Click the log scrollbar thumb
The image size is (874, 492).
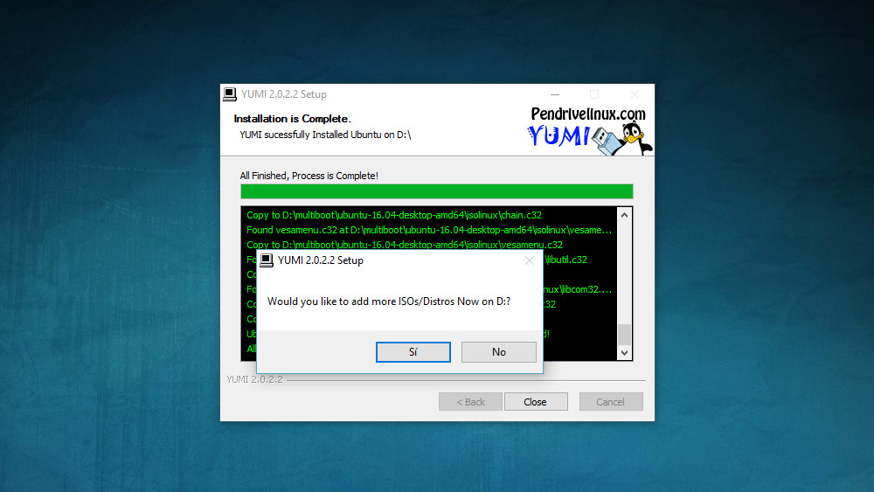[x=624, y=335]
